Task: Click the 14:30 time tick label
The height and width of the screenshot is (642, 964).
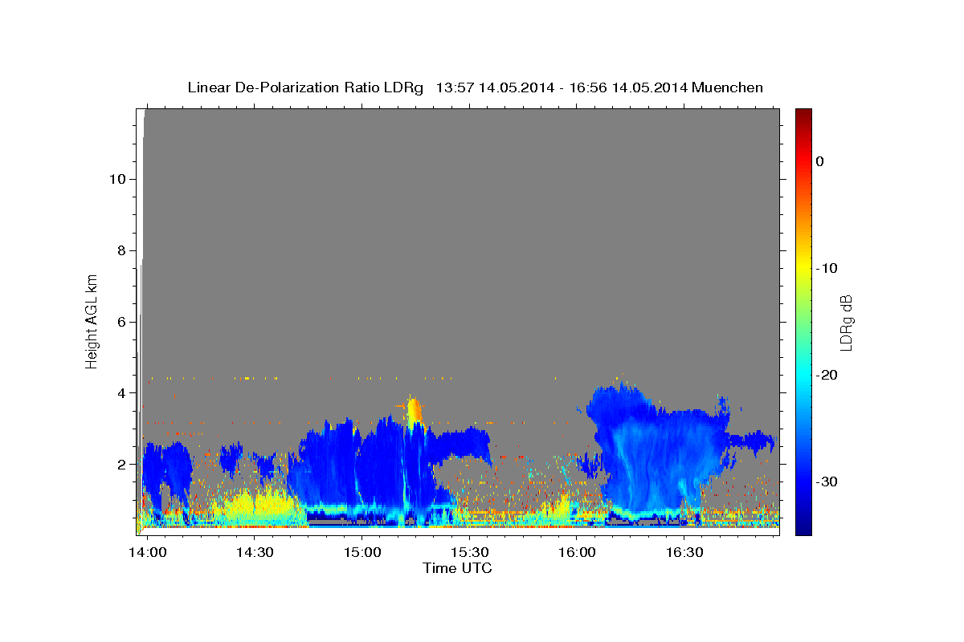Action: click(255, 553)
